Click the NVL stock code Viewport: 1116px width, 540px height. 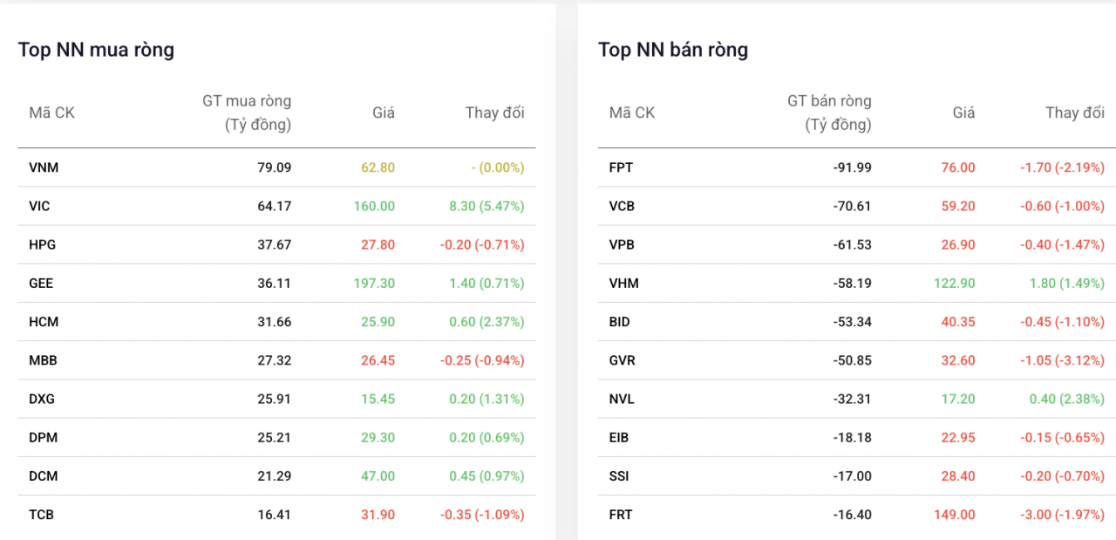point(622,400)
